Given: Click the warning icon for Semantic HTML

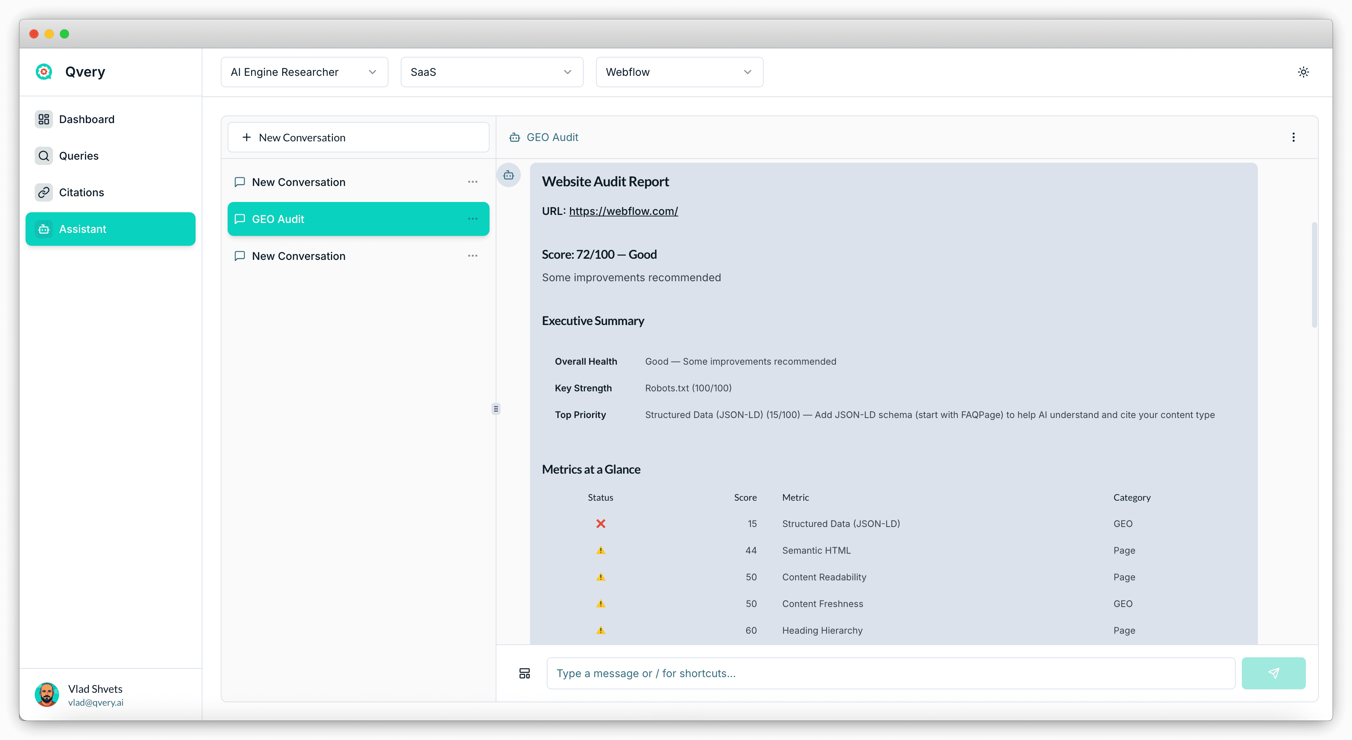Looking at the screenshot, I should click(601, 551).
